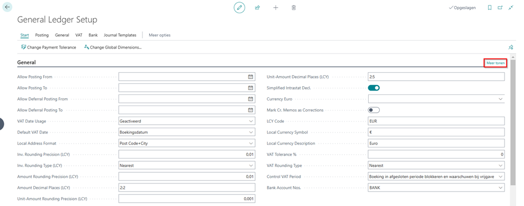Delete record using trash icon
This screenshot has height=206, width=524.
tap(293, 7)
